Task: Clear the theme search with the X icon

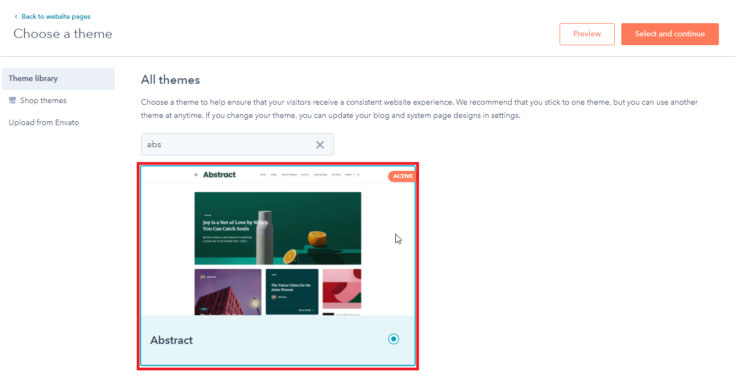Action: tap(320, 144)
